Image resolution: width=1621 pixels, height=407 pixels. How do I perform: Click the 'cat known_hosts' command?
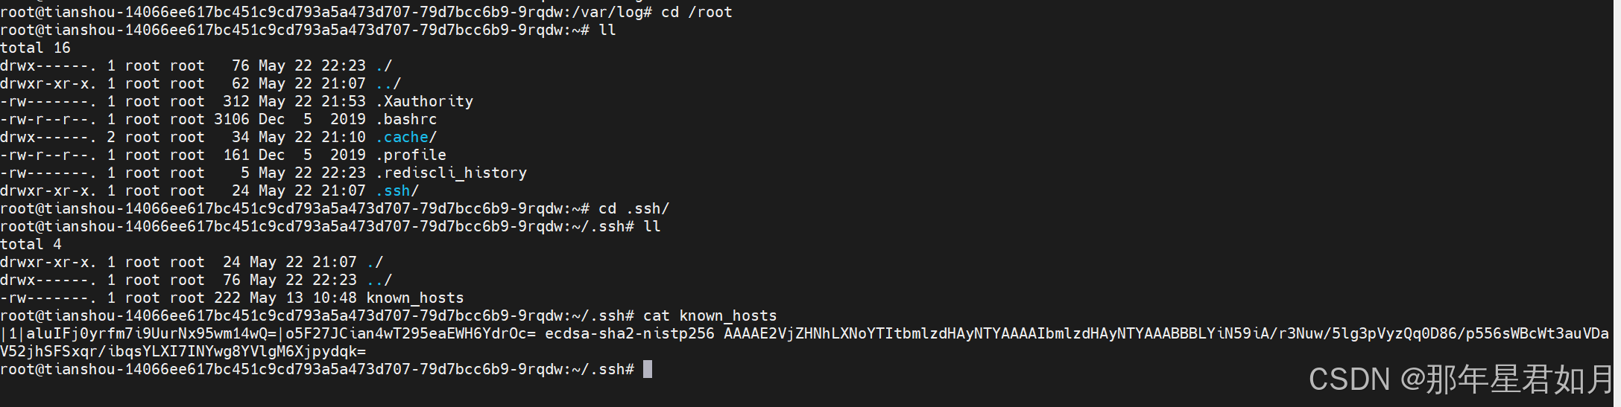pos(710,315)
